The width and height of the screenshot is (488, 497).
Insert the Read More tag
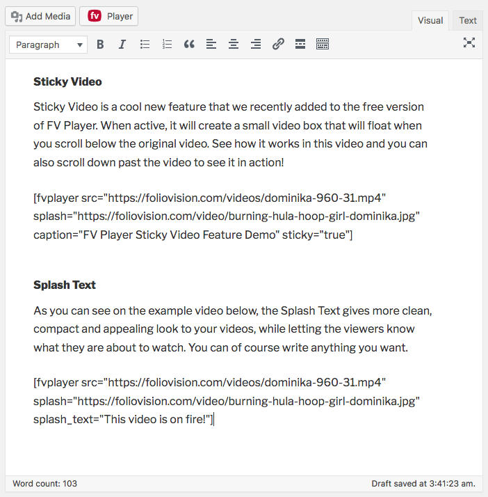point(300,44)
